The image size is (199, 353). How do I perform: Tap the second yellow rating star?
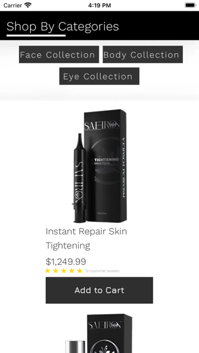tap(56, 271)
